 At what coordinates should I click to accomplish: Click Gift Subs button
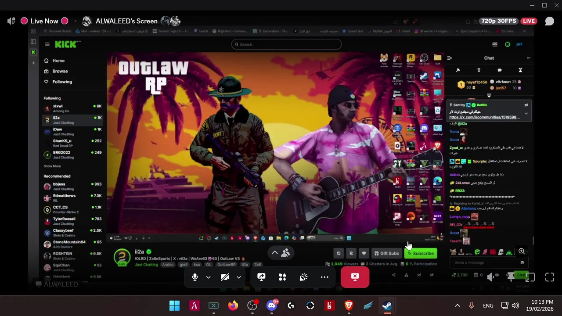click(387, 253)
